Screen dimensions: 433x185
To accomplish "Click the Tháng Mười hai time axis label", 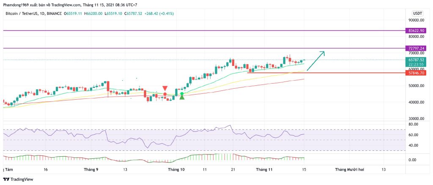I will point(349,169).
